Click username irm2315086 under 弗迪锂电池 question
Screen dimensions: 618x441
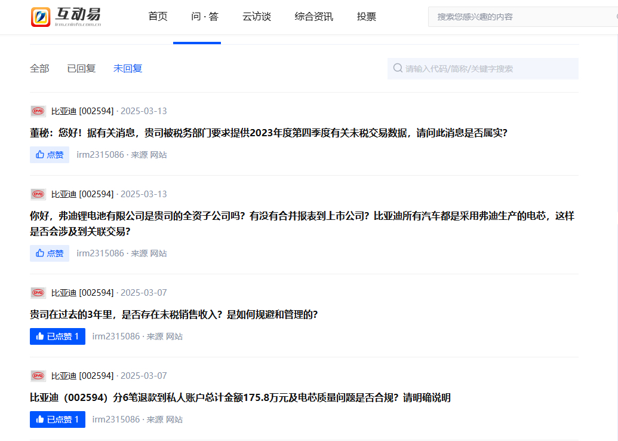click(100, 253)
